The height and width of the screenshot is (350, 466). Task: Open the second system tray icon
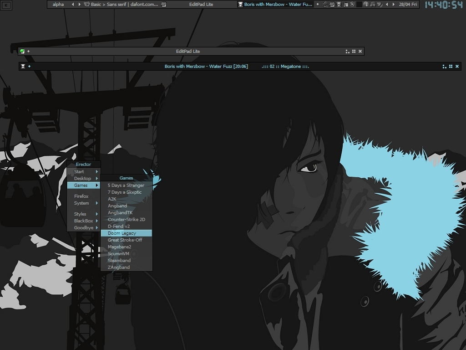pos(332,5)
